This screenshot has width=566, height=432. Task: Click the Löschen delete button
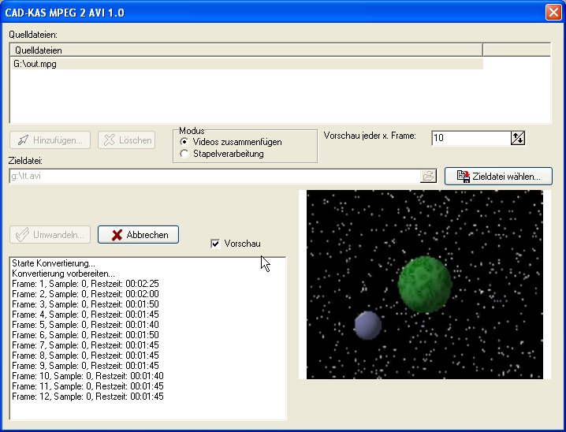(x=126, y=140)
